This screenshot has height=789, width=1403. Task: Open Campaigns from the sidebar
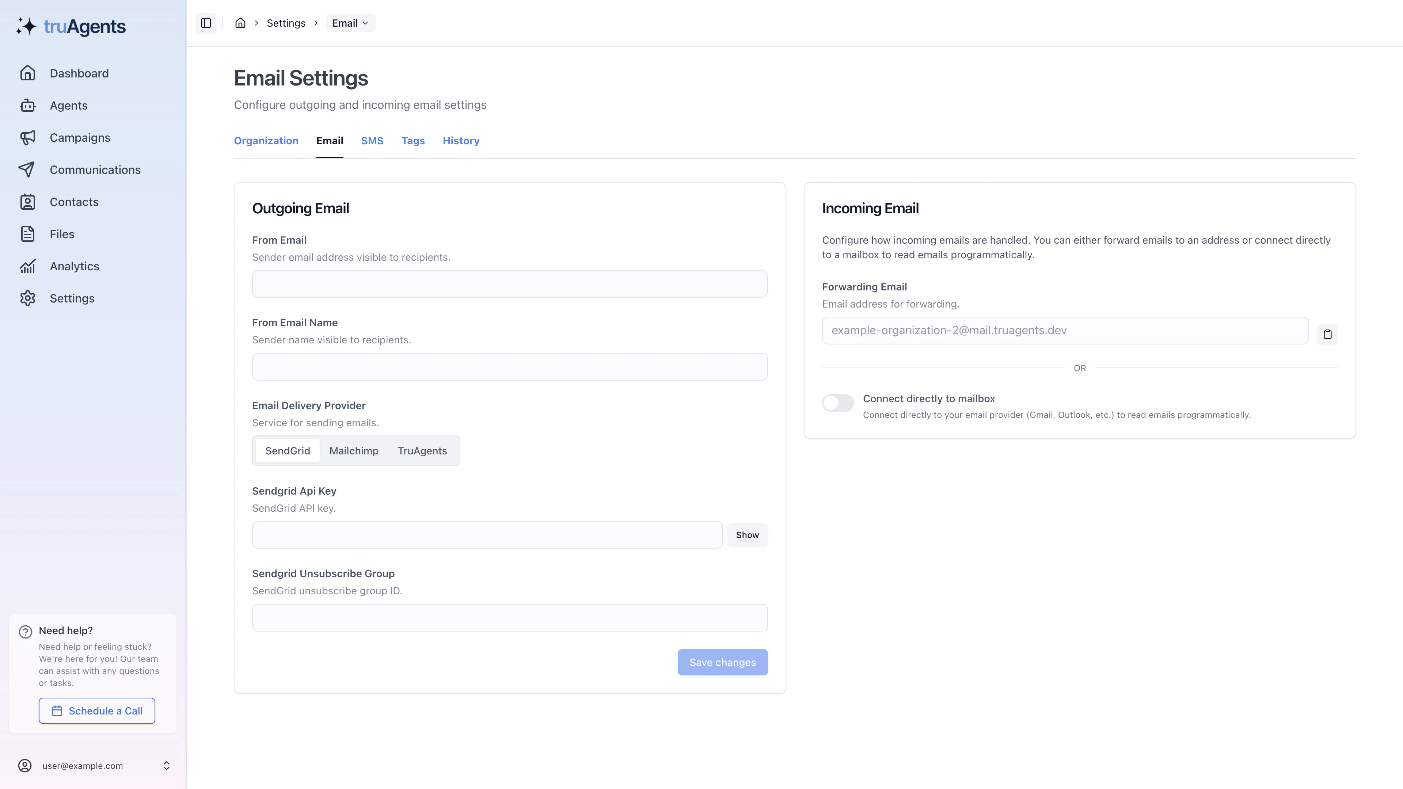[x=80, y=137]
